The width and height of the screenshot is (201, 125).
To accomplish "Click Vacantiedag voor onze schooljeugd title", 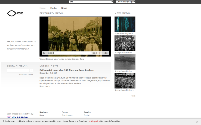I will (x=62, y=59).
